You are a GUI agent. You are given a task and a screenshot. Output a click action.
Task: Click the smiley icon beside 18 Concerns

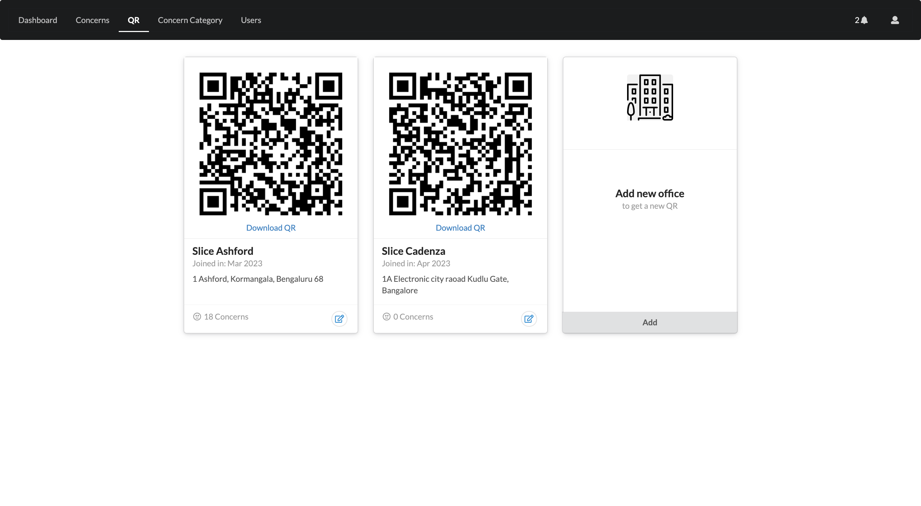(197, 317)
